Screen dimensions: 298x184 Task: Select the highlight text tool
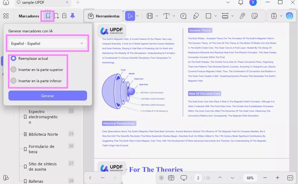tap(150, 16)
